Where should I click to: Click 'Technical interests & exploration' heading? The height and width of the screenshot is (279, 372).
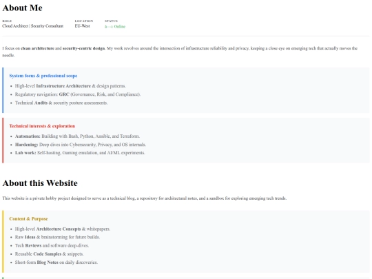tap(42, 126)
